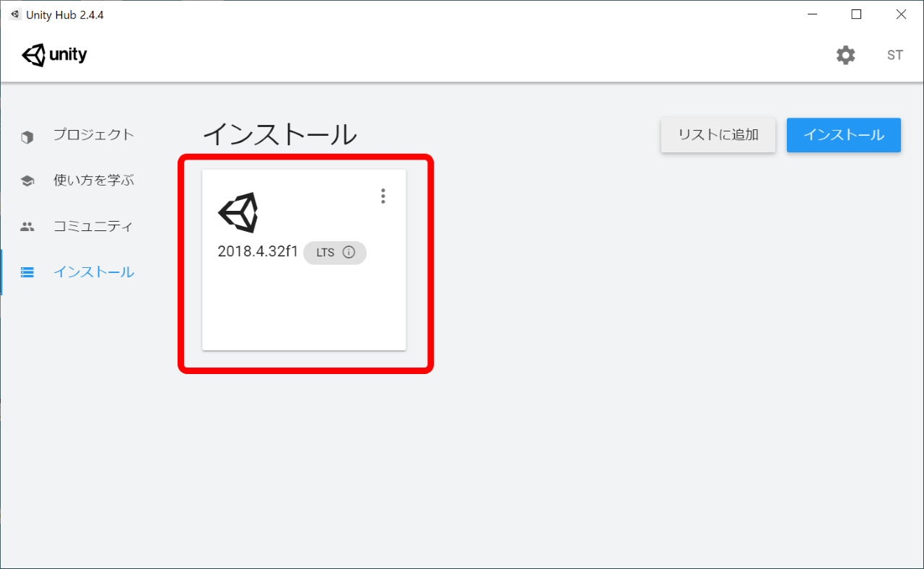The width and height of the screenshot is (924, 569).
Task: Click the リストに追加 button
Action: [x=718, y=135]
